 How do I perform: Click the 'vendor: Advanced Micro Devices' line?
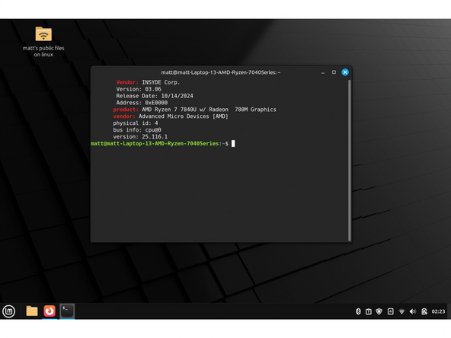(x=171, y=116)
